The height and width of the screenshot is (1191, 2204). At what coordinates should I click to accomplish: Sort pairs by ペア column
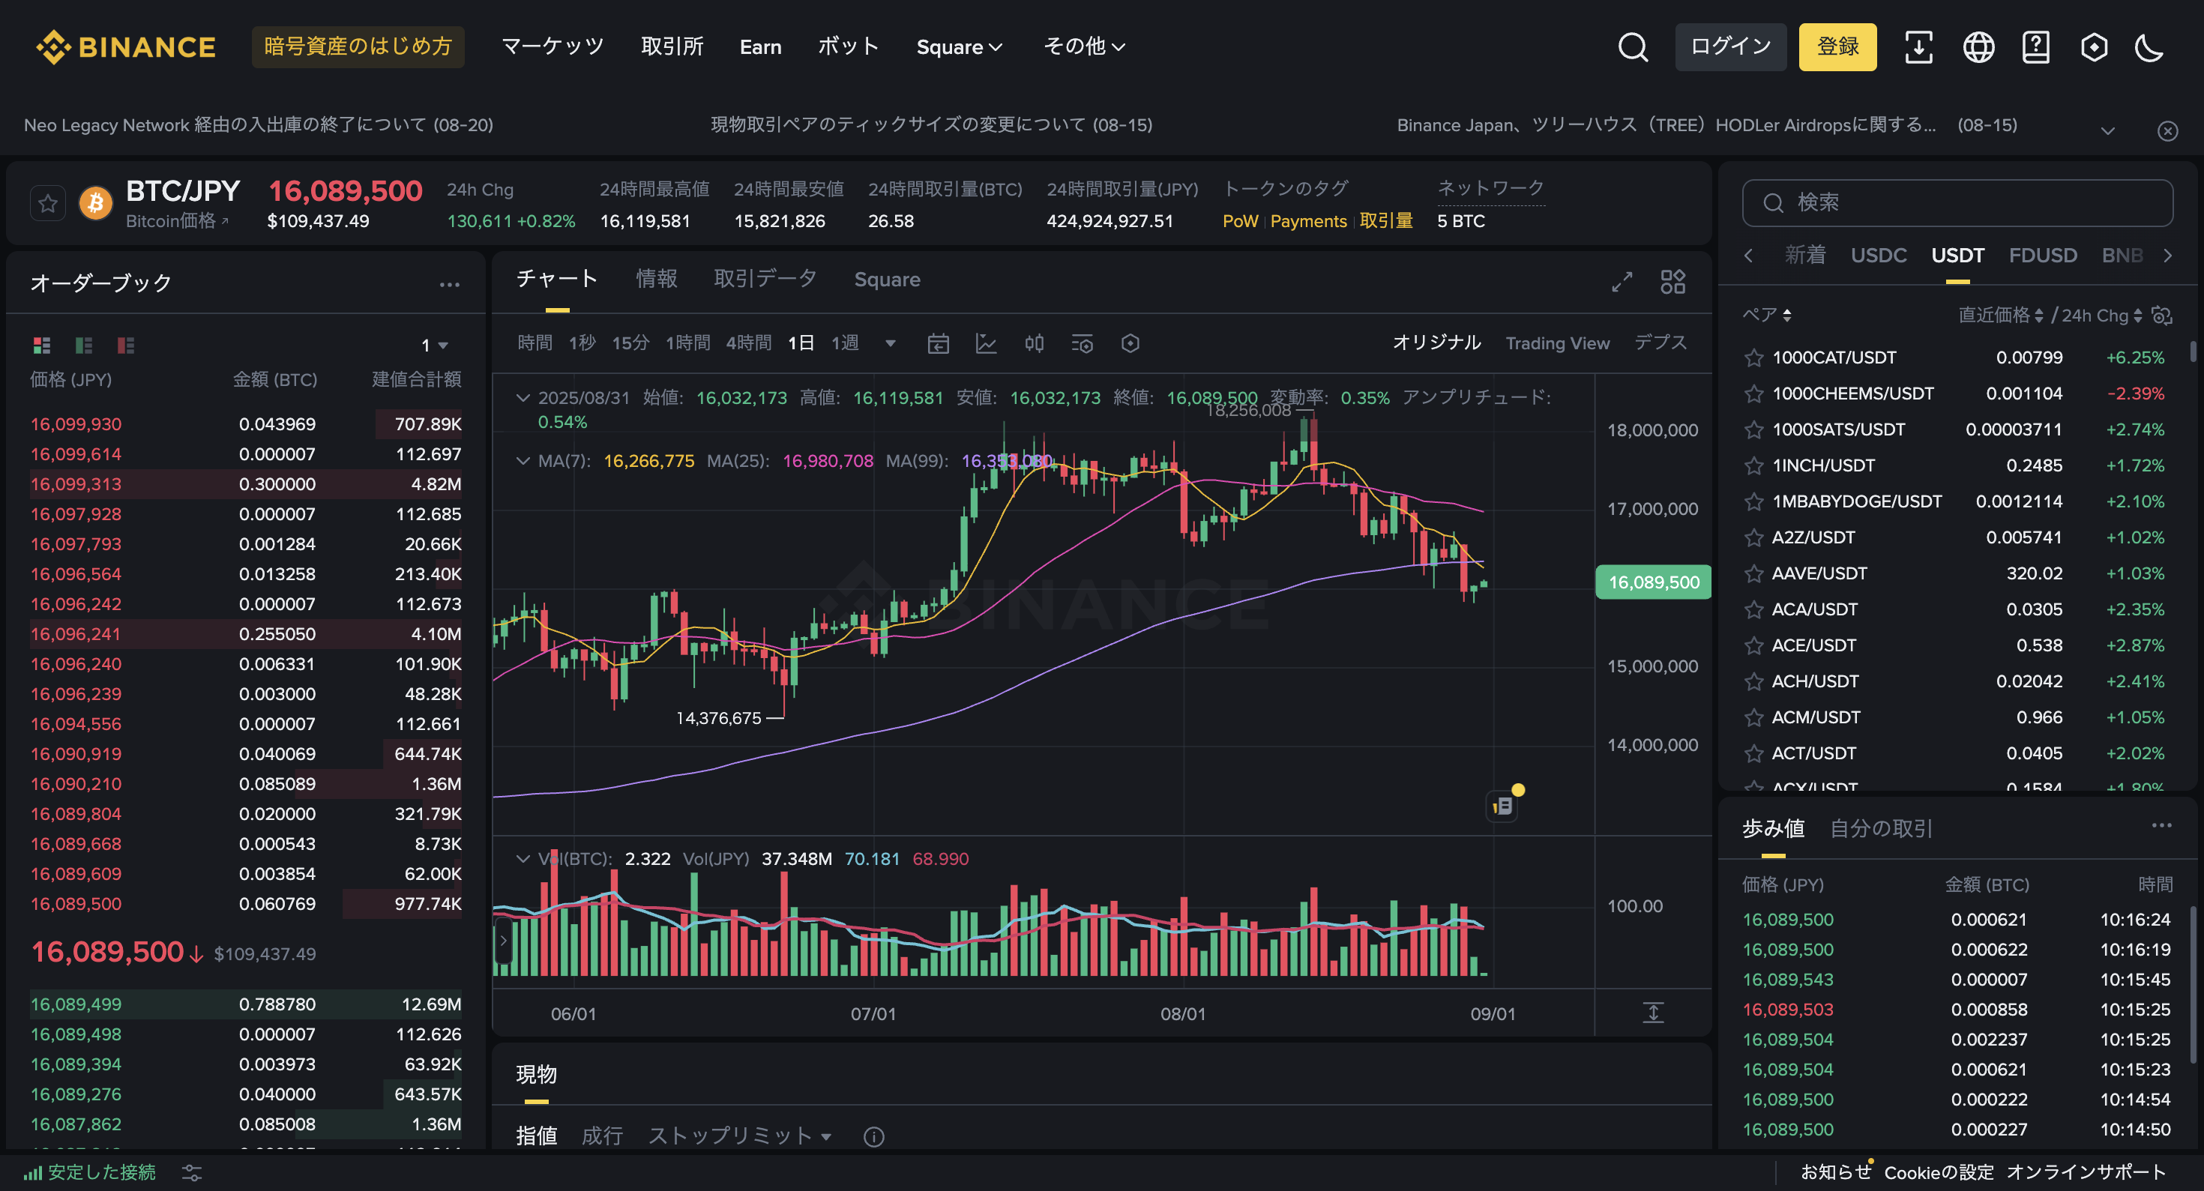(1767, 315)
